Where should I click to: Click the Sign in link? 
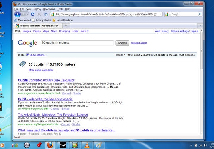click(x=195, y=31)
